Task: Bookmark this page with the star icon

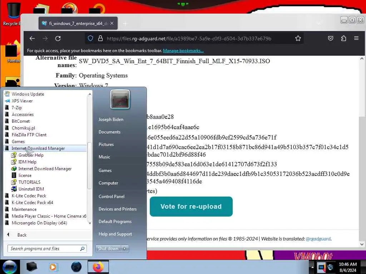Action: tap(298, 38)
